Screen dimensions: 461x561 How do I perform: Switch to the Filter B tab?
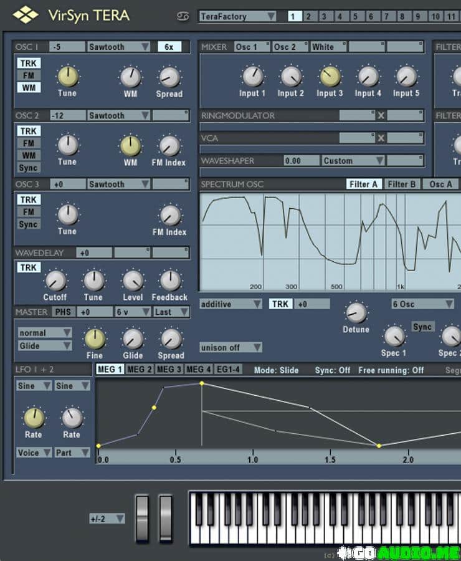point(402,185)
